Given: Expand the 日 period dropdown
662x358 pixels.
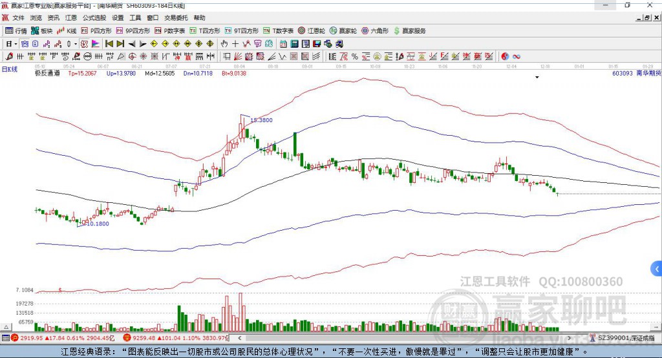Looking at the screenshot, I should pos(16,43).
